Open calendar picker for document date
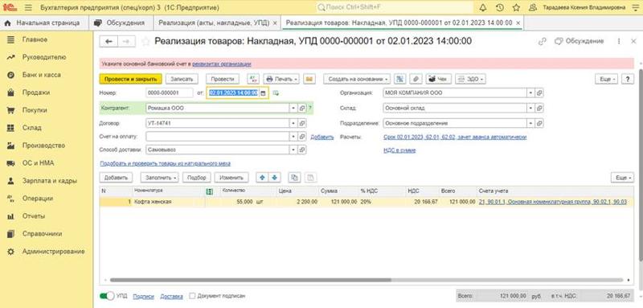Viewport: 643px width, 308px height. coord(264,93)
